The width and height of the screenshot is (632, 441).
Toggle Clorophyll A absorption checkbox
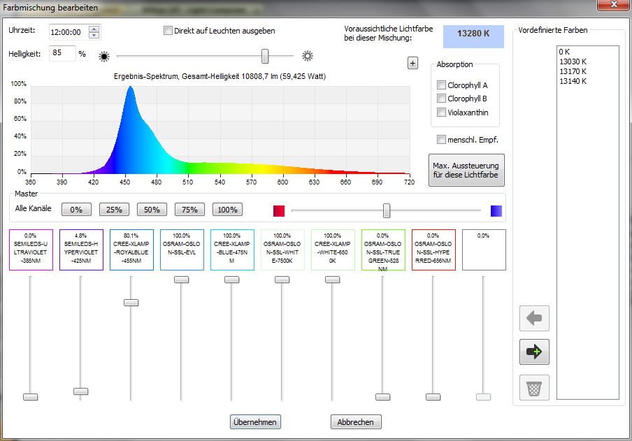tap(441, 85)
